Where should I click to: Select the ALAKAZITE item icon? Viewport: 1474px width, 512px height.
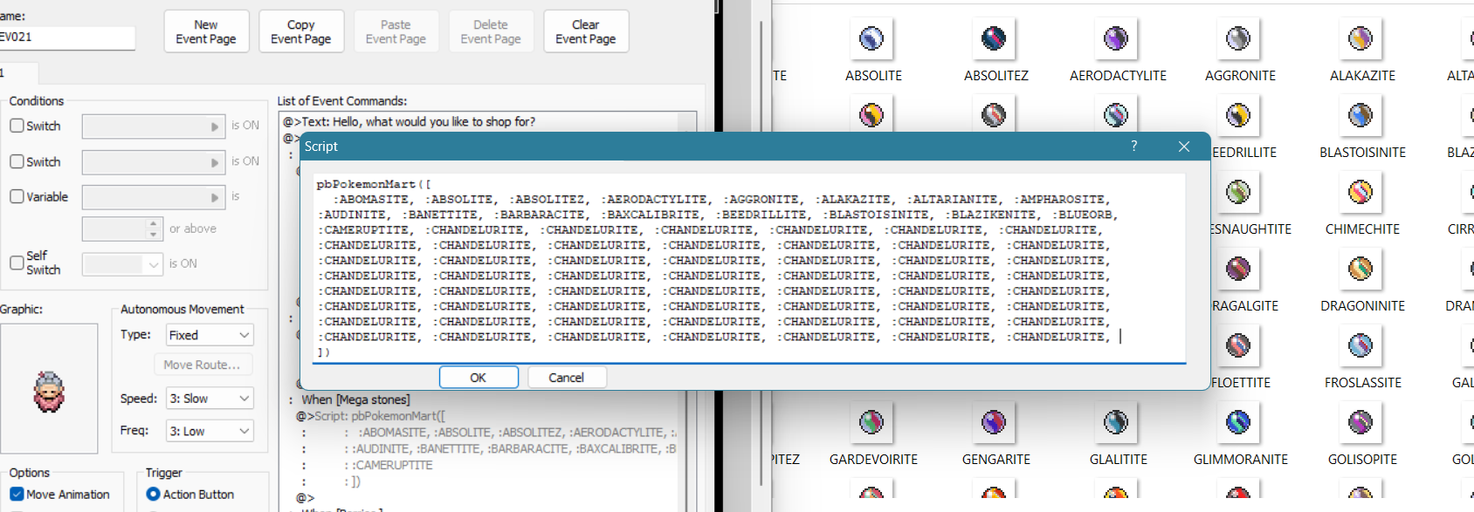click(x=1360, y=38)
